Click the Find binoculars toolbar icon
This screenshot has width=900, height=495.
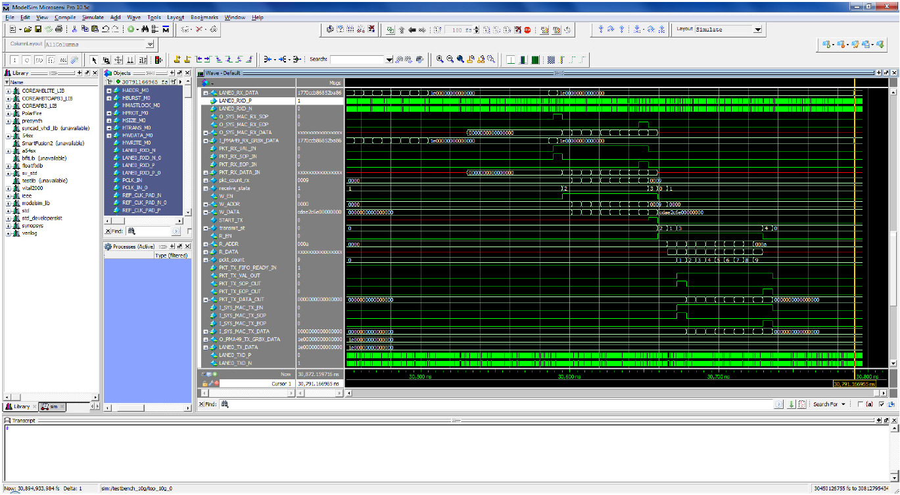(x=145, y=30)
